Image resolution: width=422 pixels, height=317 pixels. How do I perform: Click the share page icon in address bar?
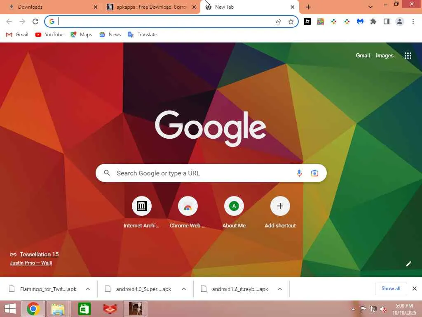point(278,21)
